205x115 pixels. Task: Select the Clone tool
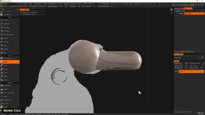click(10, 38)
